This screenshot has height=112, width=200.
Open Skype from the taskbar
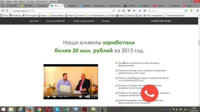(x=57, y=109)
